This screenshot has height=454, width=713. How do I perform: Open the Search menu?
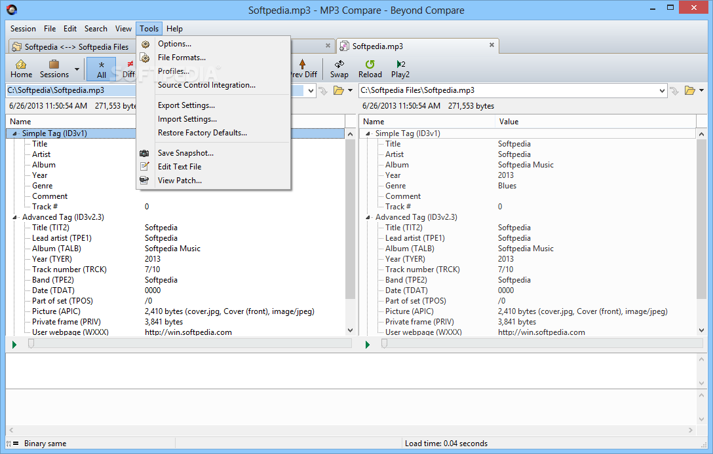tap(96, 29)
